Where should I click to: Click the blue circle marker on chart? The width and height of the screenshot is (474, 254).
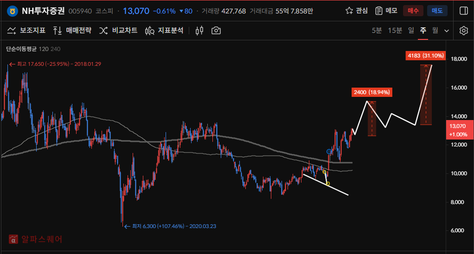click(x=329, y=152)
